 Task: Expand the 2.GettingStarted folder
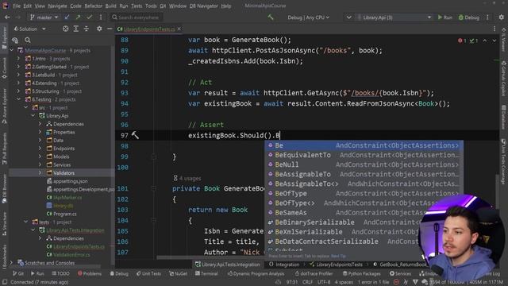coord(18,67)
